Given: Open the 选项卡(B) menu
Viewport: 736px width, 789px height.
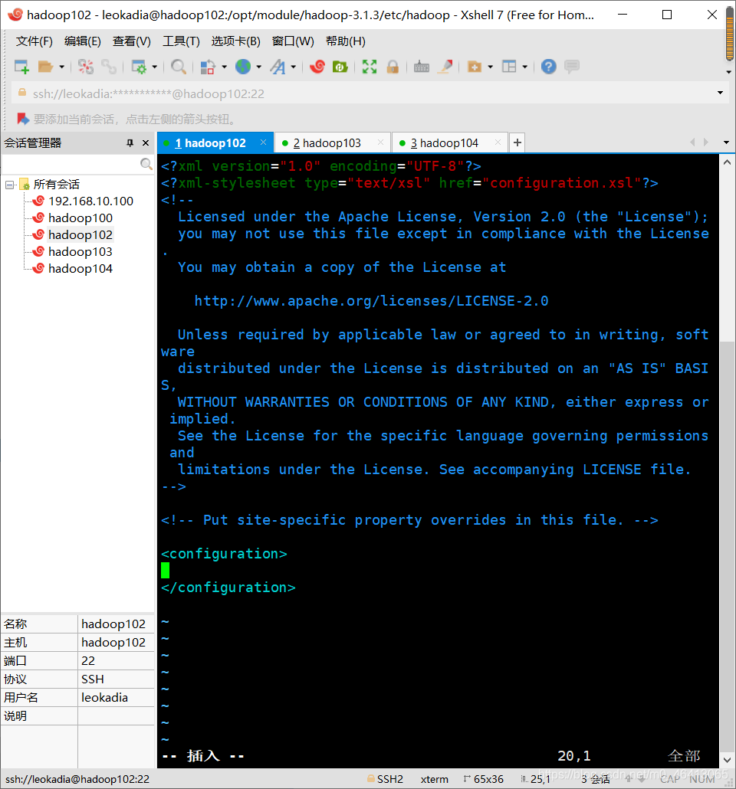Looking at the screenshot, I should [x=236, y=41].
